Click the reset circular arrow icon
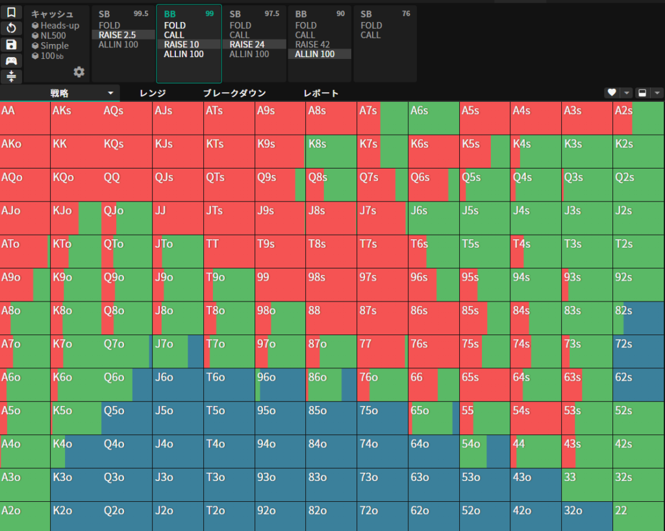Screen dimensions: 665x531 (11, 29)
